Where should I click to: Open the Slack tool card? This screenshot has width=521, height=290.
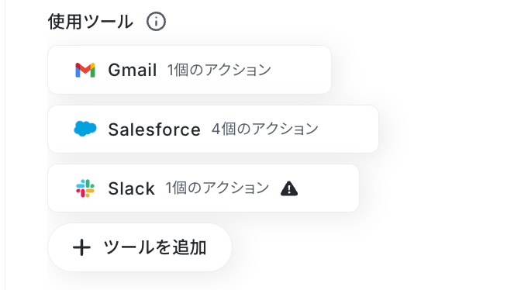[203, 188]
